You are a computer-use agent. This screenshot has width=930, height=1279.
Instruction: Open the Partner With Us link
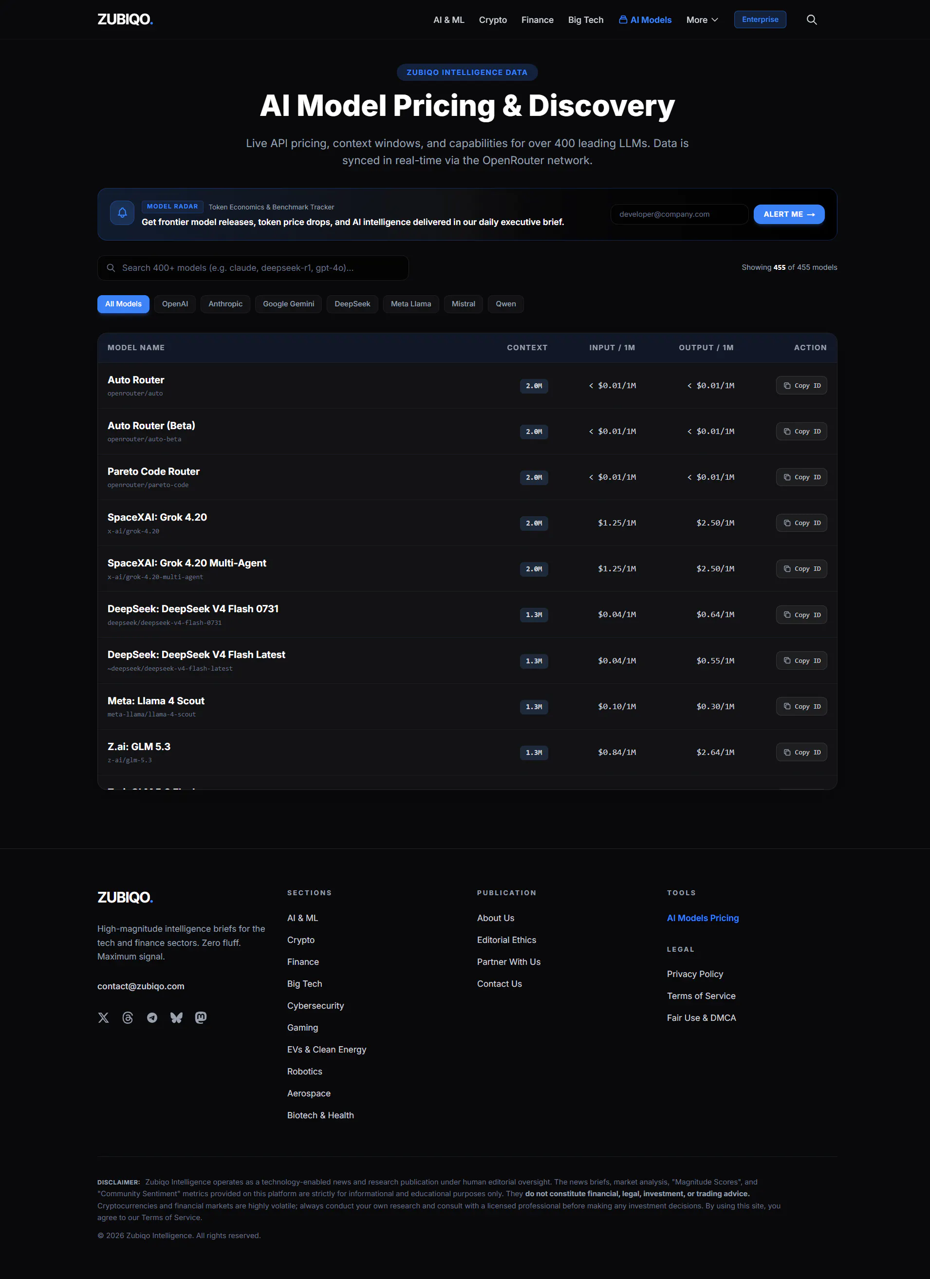(x=509, y=962)
